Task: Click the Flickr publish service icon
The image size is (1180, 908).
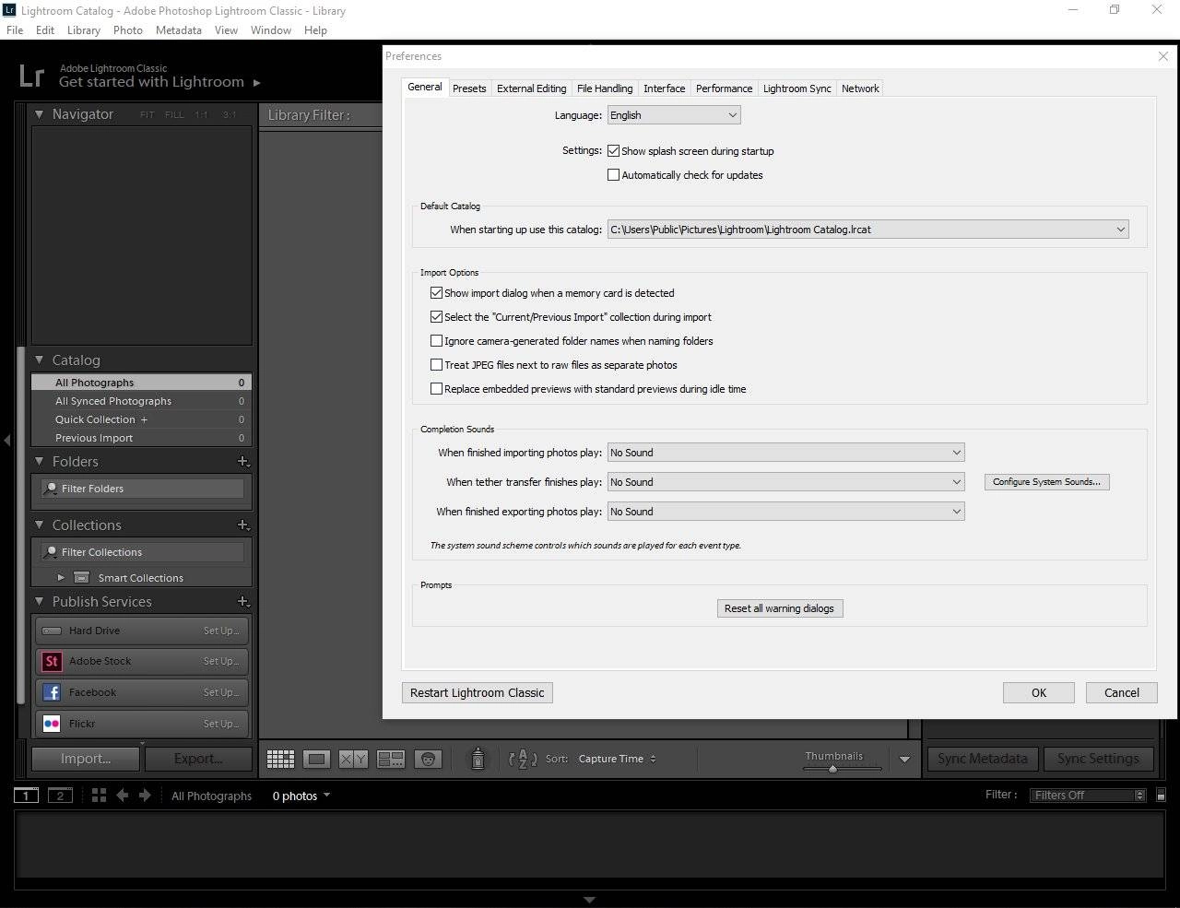Action: [52, 724]
